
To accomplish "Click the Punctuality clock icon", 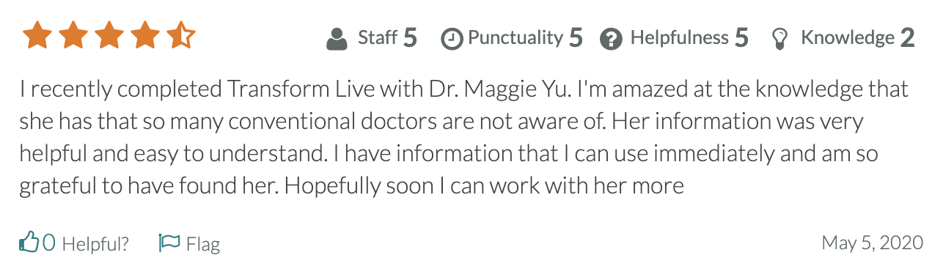I will tap(452, 39).
